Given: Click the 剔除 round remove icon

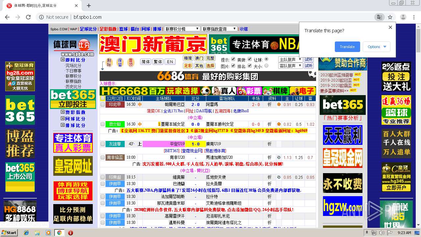Looking at the screenshot, I should 109,62.
